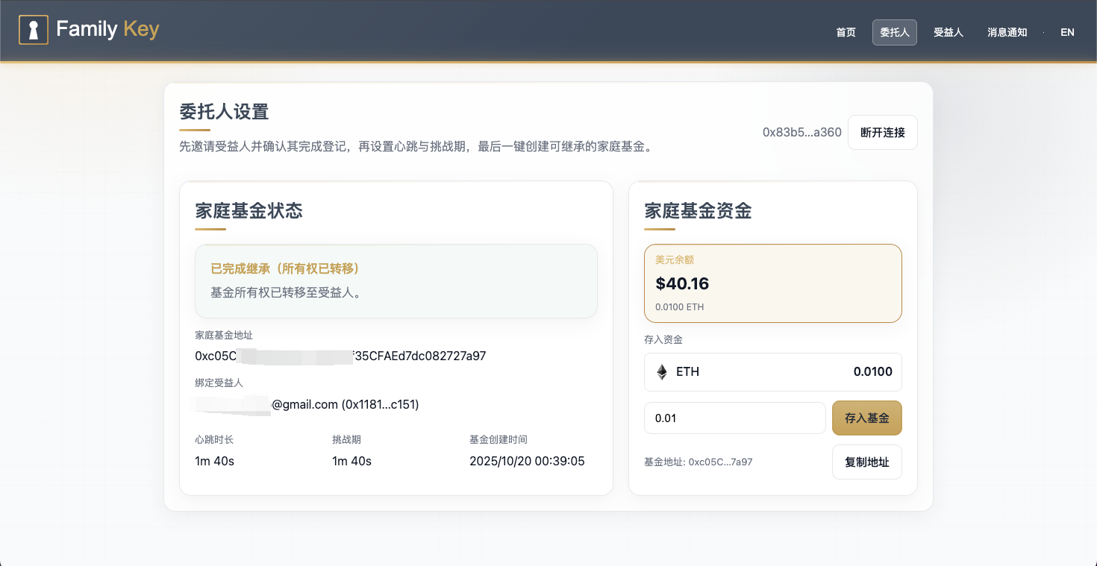Viewport: 1097px width, 566px height.
Task: Switch to the 受益人 tab
Action: tap(948, 32)
